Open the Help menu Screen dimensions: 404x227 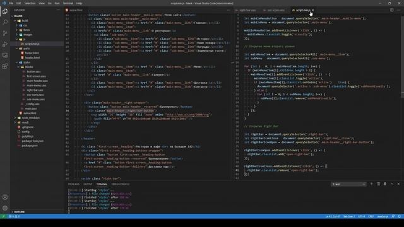click(x=79, y=3)
